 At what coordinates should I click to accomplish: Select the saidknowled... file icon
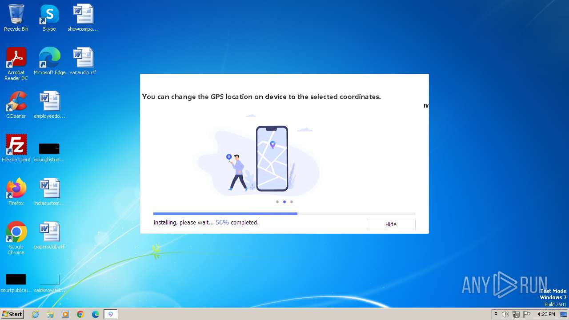click(x=49, y=283)
